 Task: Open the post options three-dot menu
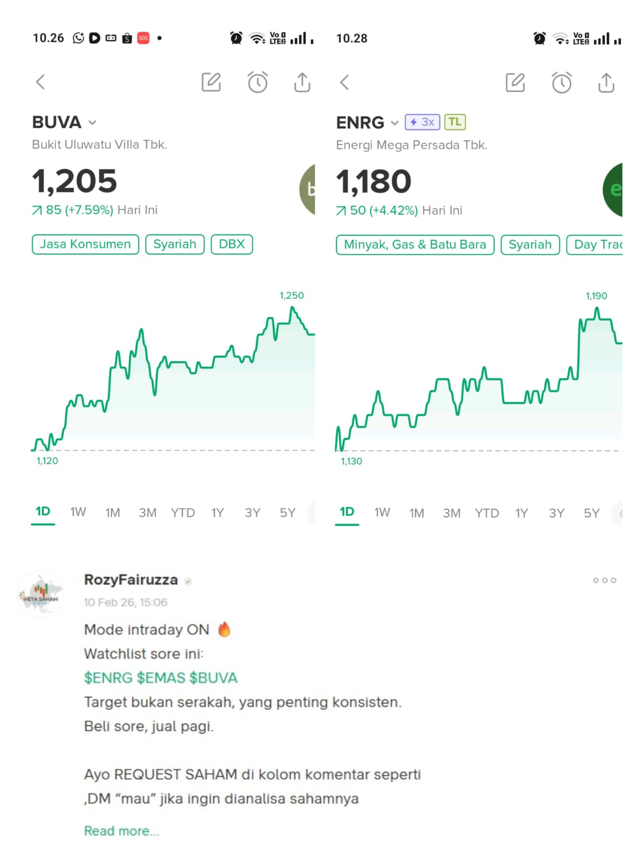(x=604, y=580)
